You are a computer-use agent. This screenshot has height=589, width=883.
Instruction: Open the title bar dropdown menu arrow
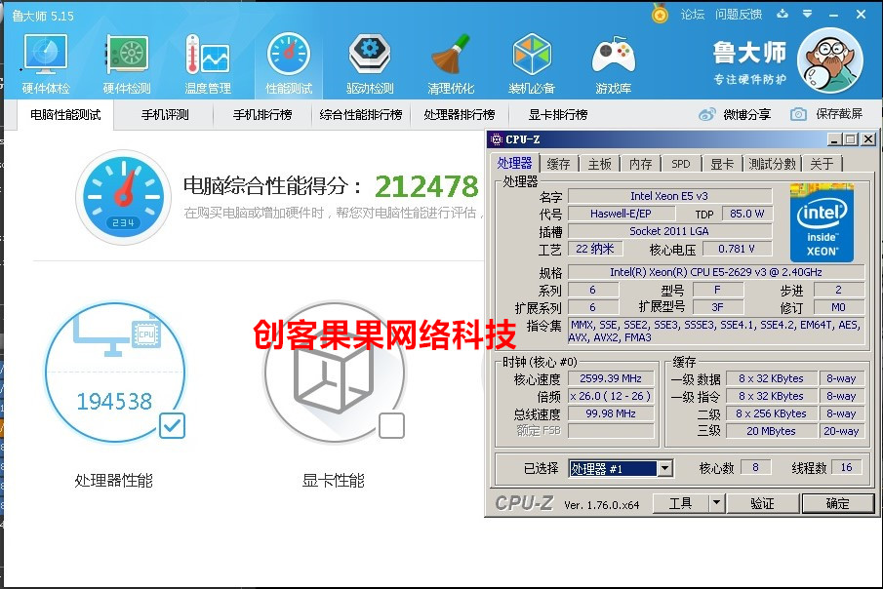tap(807, 14)
